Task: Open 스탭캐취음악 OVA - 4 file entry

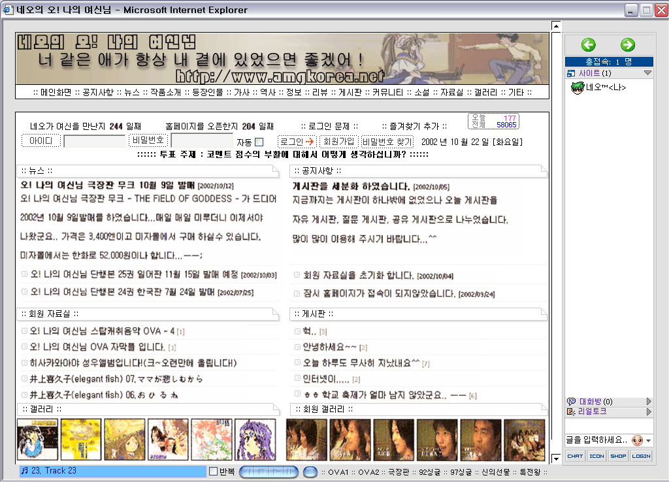Action: (x=102, y=331)
